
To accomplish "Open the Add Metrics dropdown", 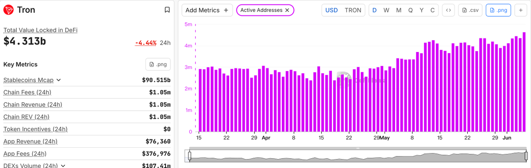I will pyautogui.click(x=207, y=10).
